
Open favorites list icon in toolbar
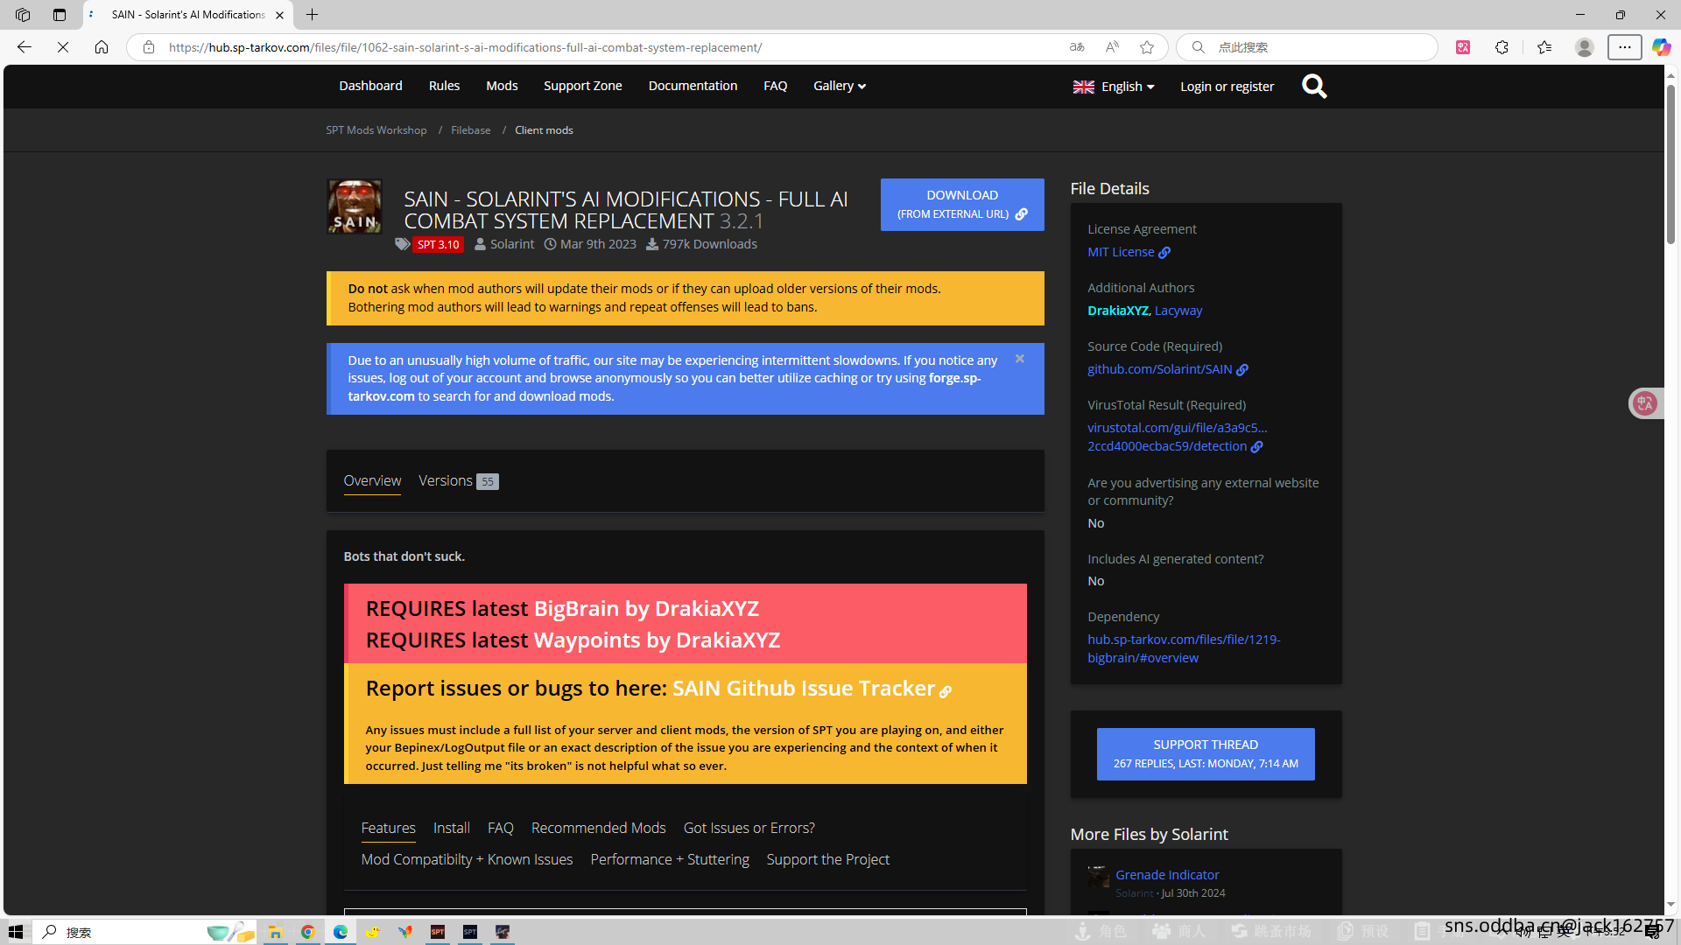click(x=1544, y=47)
